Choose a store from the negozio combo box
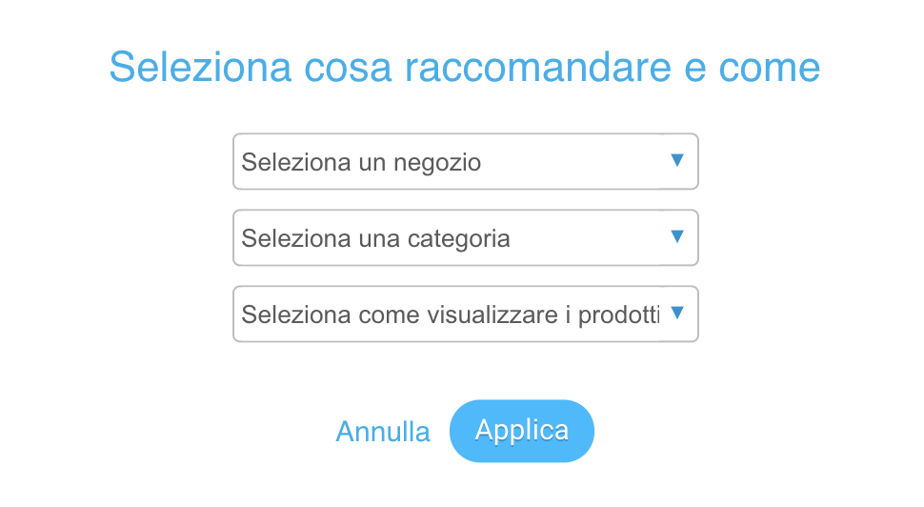The width and height of the screenshot is (924, 507). coord(466,161)
